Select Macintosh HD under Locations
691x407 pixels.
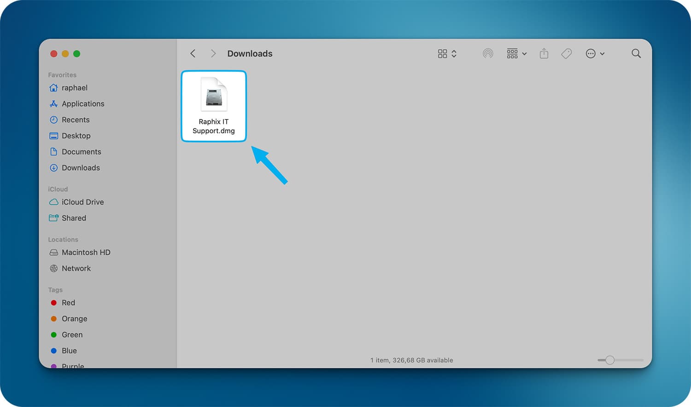[x=86, y=252]
